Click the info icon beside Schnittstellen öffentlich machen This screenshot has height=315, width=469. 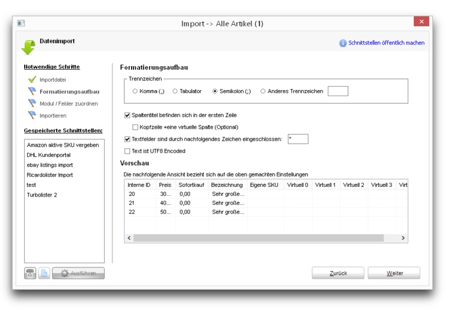click(343, 43)
